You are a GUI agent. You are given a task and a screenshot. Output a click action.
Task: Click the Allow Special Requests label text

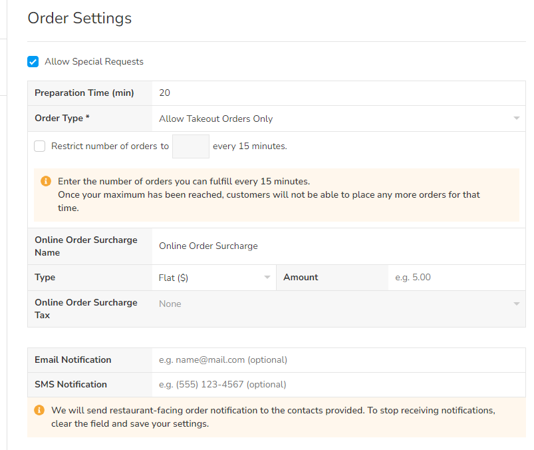tap(94, 62)
